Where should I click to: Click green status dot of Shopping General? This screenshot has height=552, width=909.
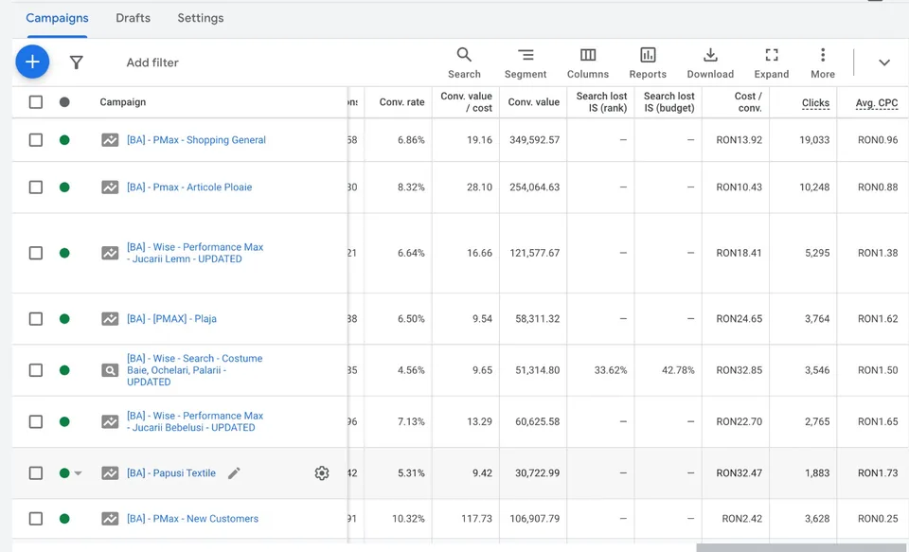[64, 140]
